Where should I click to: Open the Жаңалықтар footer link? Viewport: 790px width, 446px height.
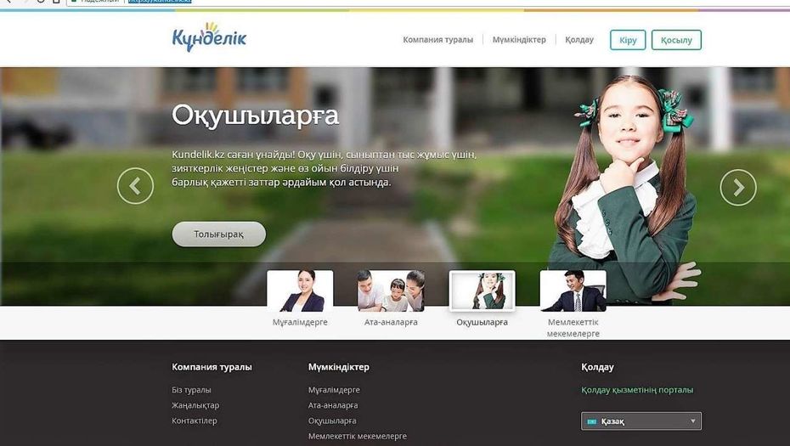point(195,405)
